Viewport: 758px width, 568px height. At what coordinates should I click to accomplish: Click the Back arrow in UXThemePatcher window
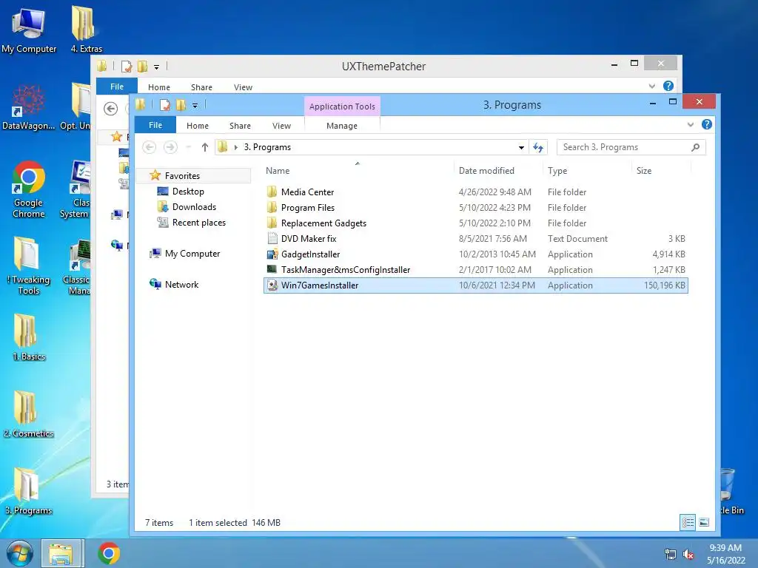tap(111, 109)
